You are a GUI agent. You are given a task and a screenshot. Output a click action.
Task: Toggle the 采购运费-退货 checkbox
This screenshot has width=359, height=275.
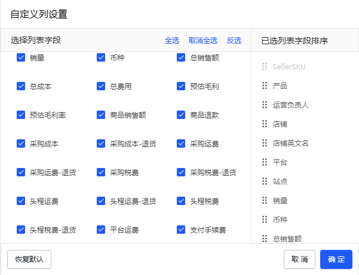click(x=21, y=172)
